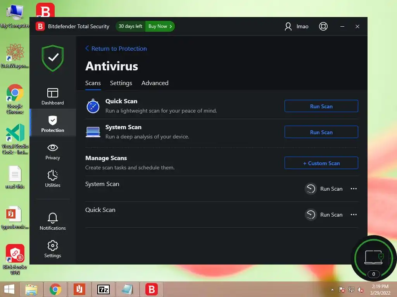The image size is (397, 297).
Task: Open more options for System Scan task
Action: 354,189
